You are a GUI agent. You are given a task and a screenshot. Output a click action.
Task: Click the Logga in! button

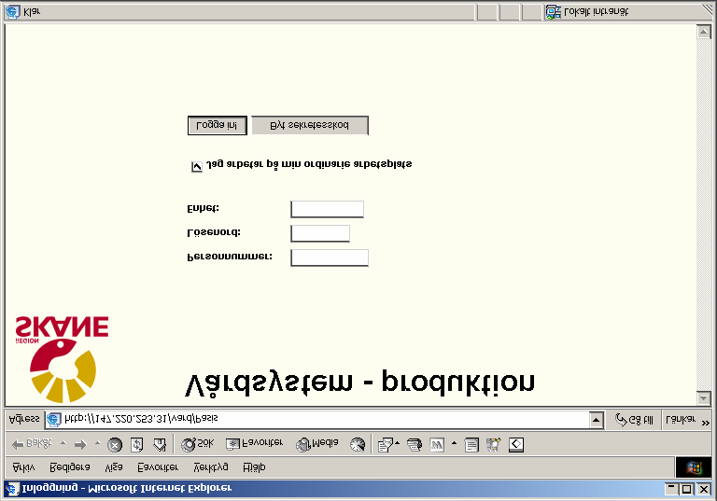218,126
